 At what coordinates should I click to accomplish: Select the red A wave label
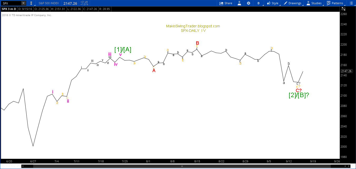tap(154, 71)
